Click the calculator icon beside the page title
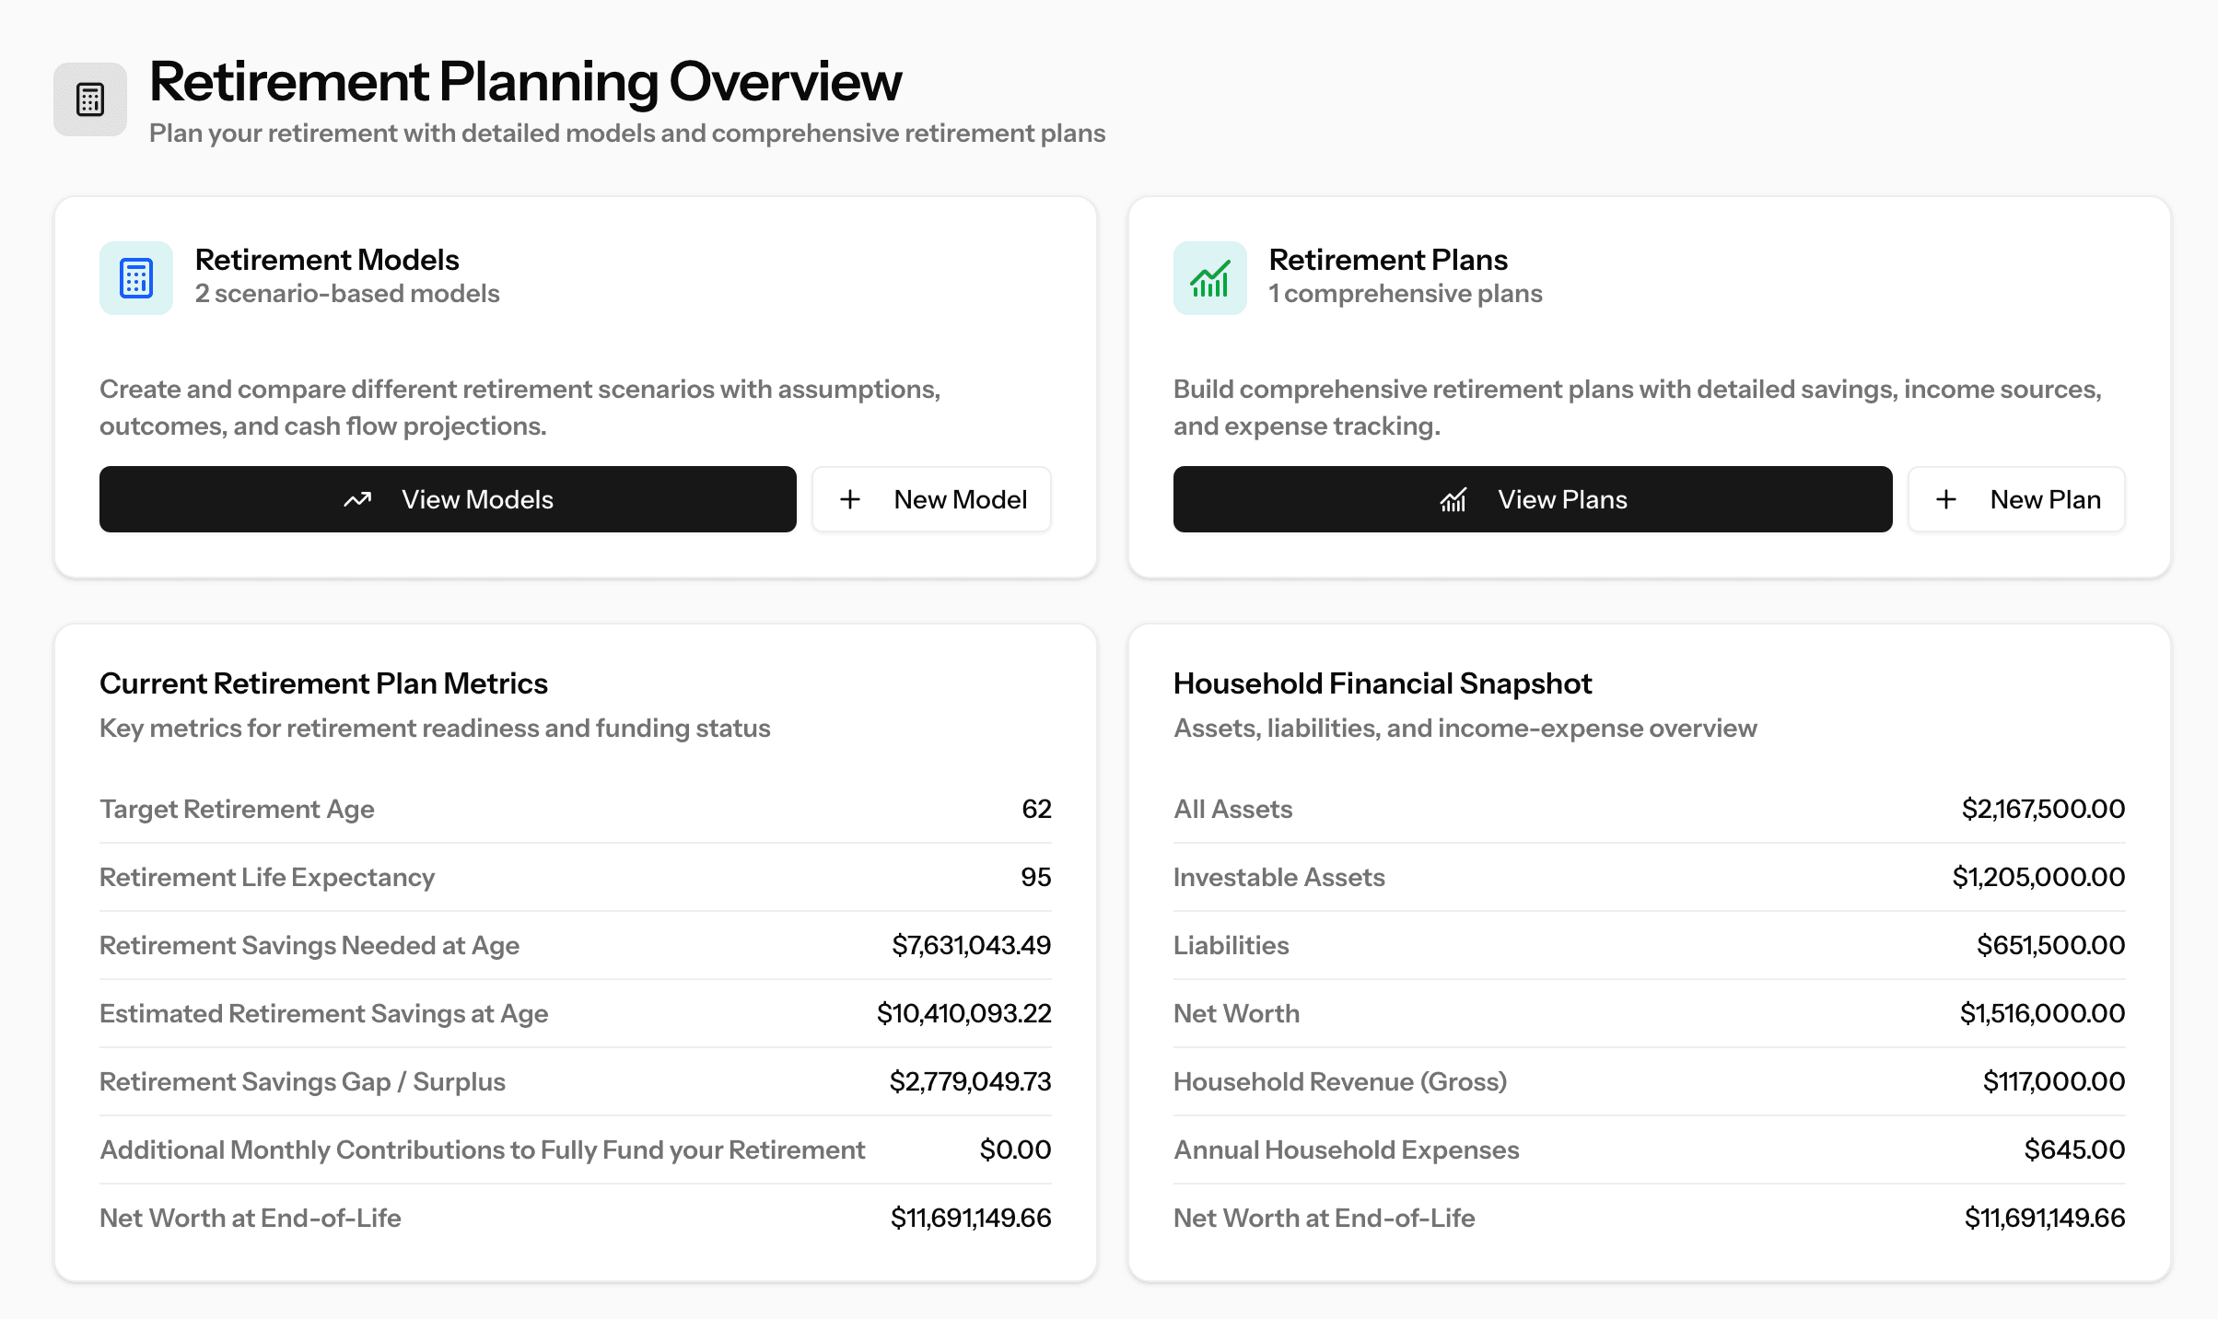This screenshot has height=1319, width=2218. pos(89,99)
